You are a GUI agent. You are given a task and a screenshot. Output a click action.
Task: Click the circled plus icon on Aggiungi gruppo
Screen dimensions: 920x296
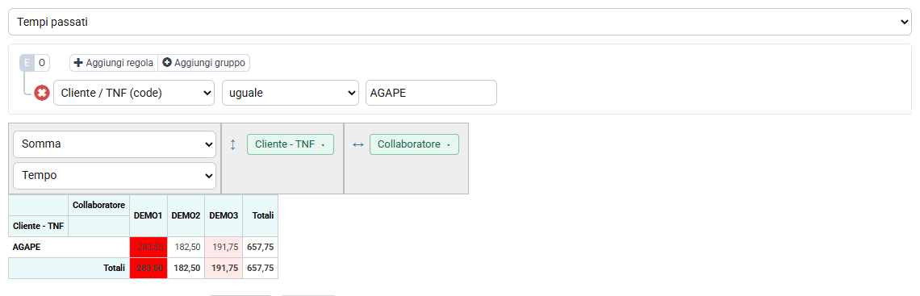click(x=167, y=63)
